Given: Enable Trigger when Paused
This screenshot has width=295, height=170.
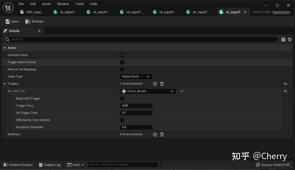Looking at the screenshot, I should pos(122,62).
